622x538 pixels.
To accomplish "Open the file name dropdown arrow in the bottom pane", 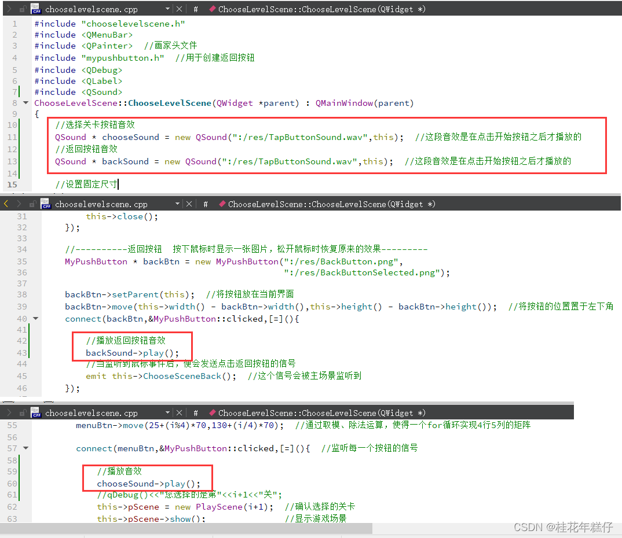I will tap(168, 412).
